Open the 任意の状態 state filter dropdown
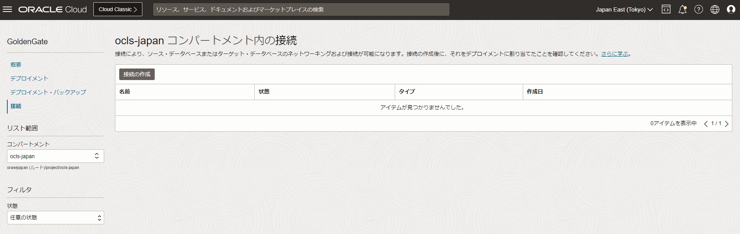Viewport: 740px width, 234px height. click(x=56, y=217)
